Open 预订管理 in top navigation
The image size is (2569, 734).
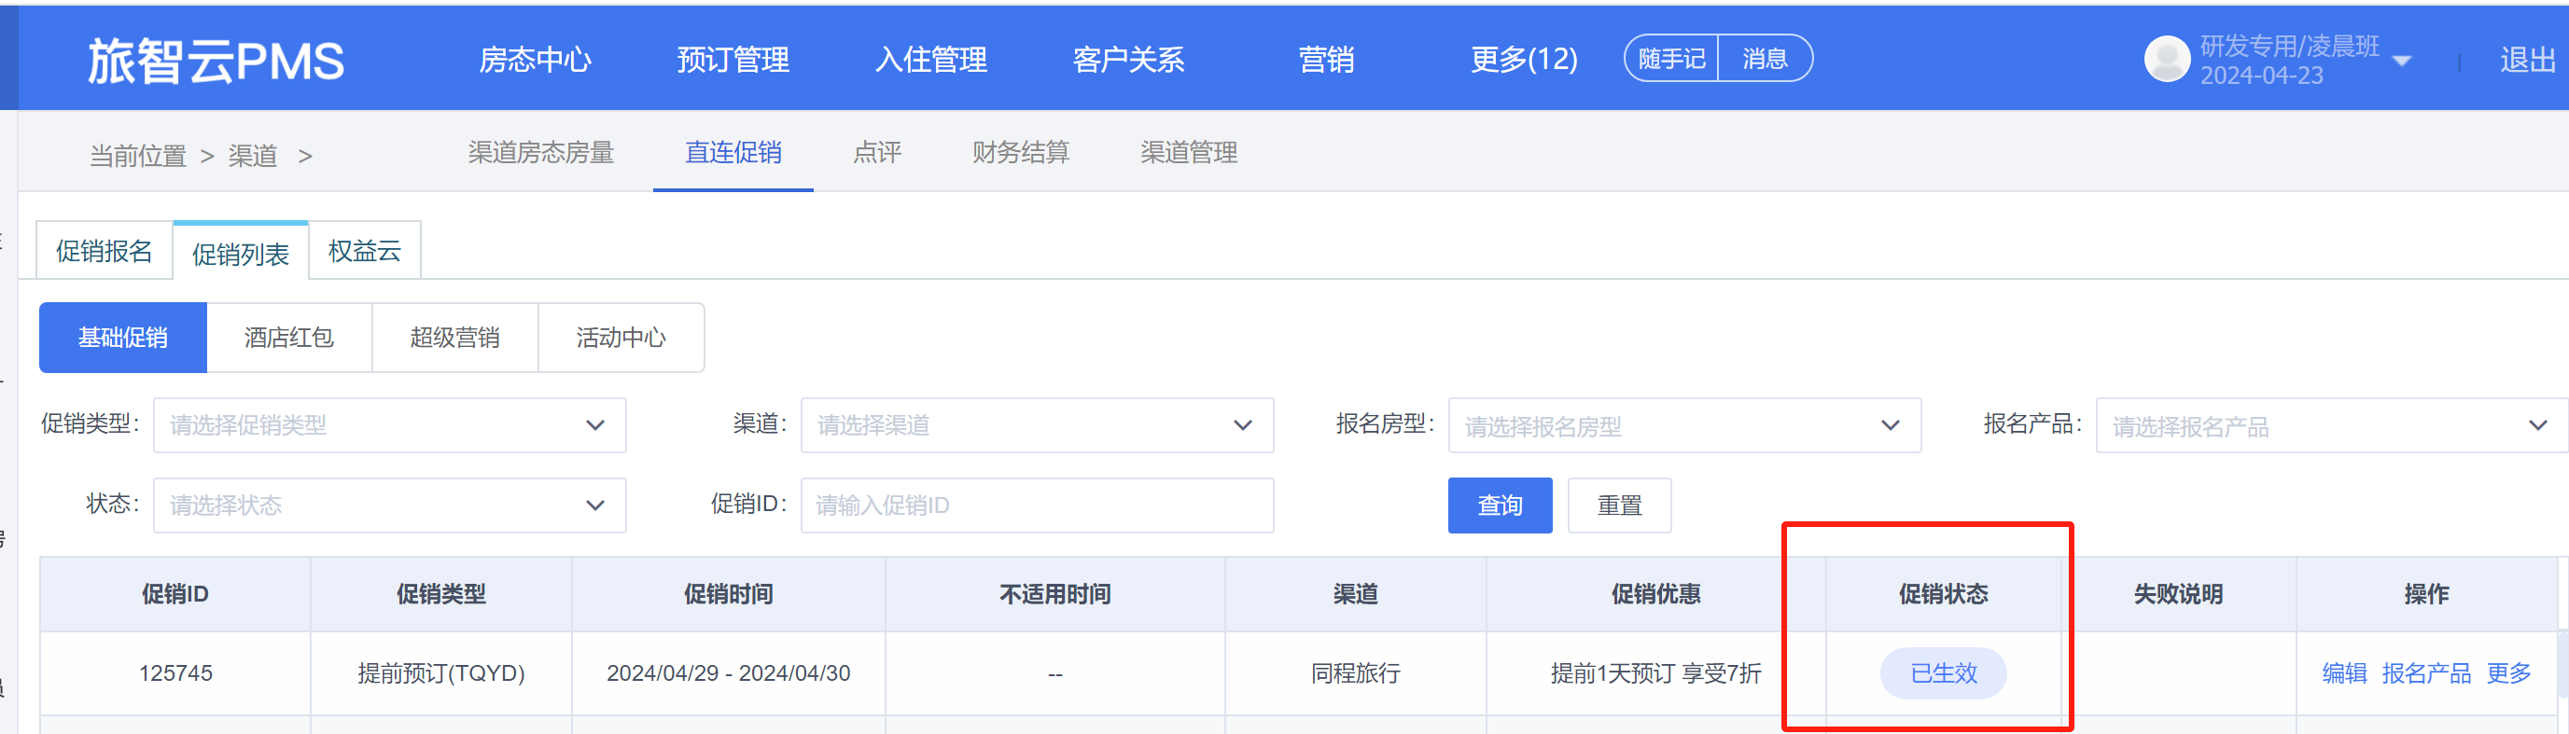click(733, 60)
